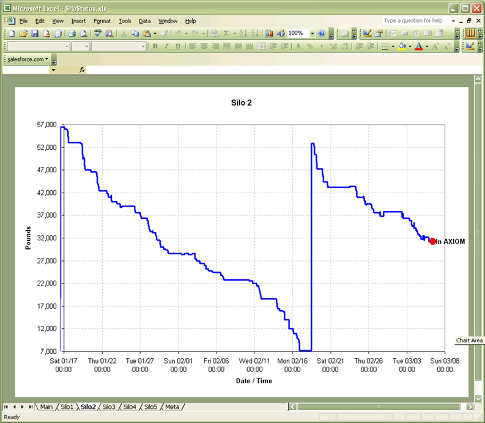Viewport: 485px width, 423px height.
Task: Open the Window menu
Action: tap(168, 21)
